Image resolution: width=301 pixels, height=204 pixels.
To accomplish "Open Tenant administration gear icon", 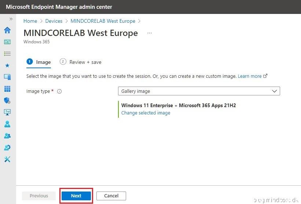I will [x=7, y=147].
